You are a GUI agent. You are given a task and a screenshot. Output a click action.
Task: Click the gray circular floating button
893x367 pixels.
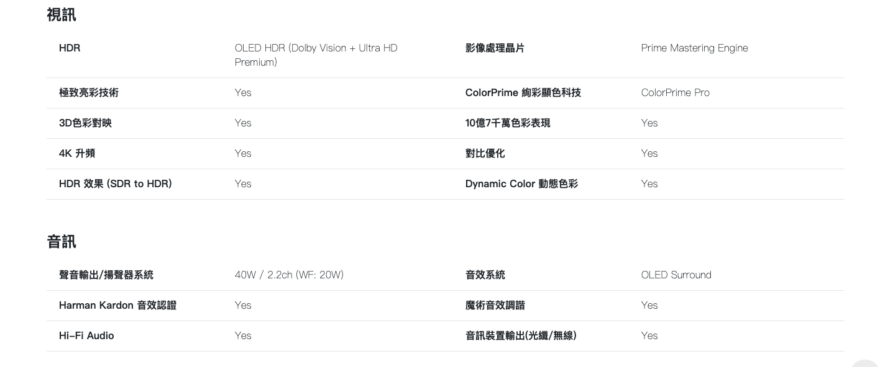pos(864,362)
